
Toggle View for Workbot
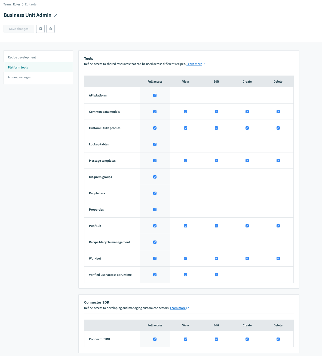click(x=186, y=258)
